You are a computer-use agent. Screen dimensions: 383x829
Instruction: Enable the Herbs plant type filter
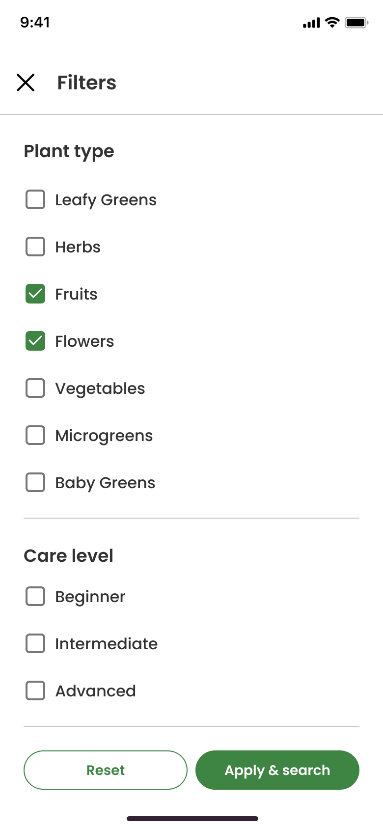35,247
